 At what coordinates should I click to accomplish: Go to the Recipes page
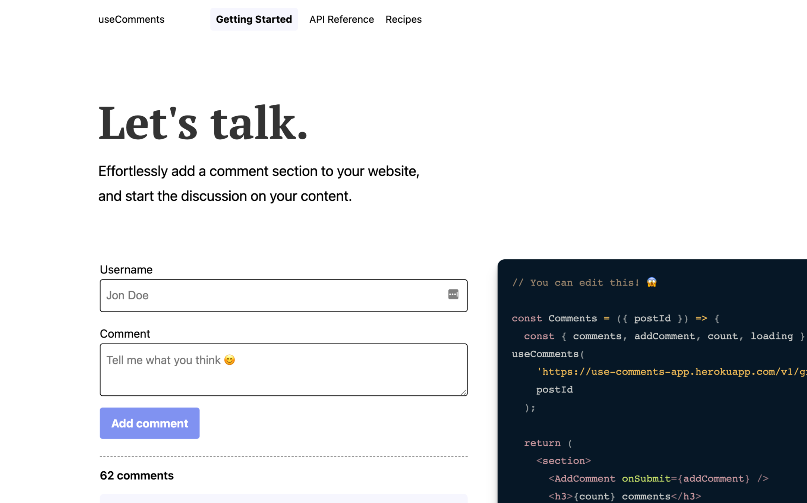click(403, 19)
